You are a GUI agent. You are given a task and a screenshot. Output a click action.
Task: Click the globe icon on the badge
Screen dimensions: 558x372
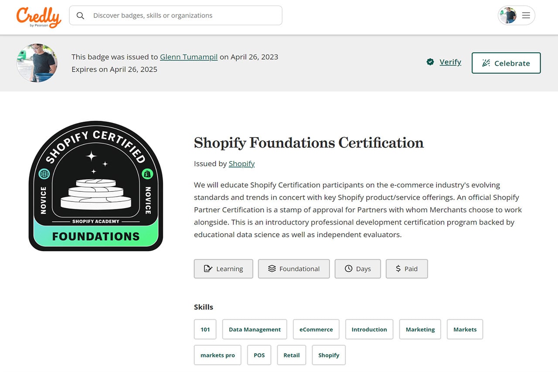click(44, 174)
